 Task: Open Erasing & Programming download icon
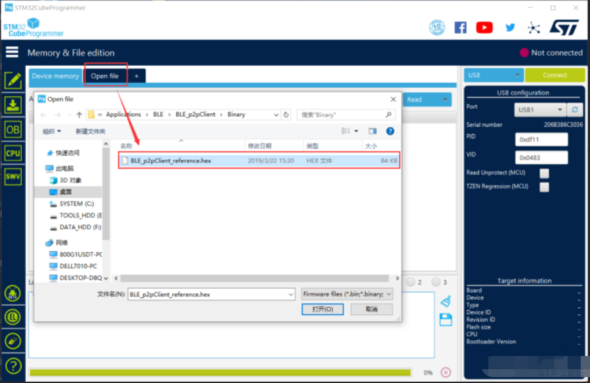(13, 105)
